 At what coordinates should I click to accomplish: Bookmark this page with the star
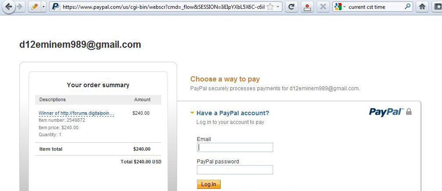(270, 7)
